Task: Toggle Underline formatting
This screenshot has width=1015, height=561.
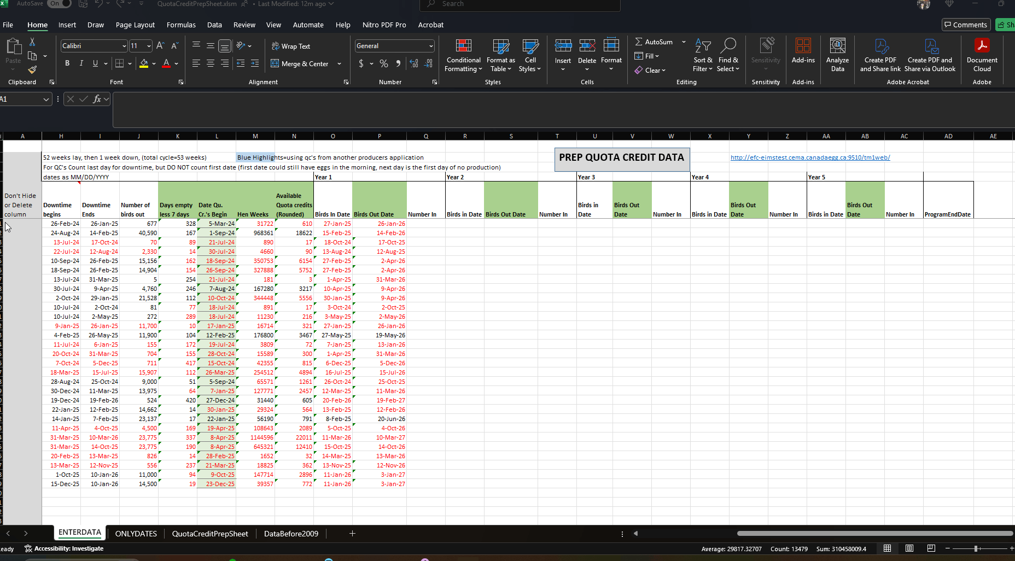Action: point(95,63)
